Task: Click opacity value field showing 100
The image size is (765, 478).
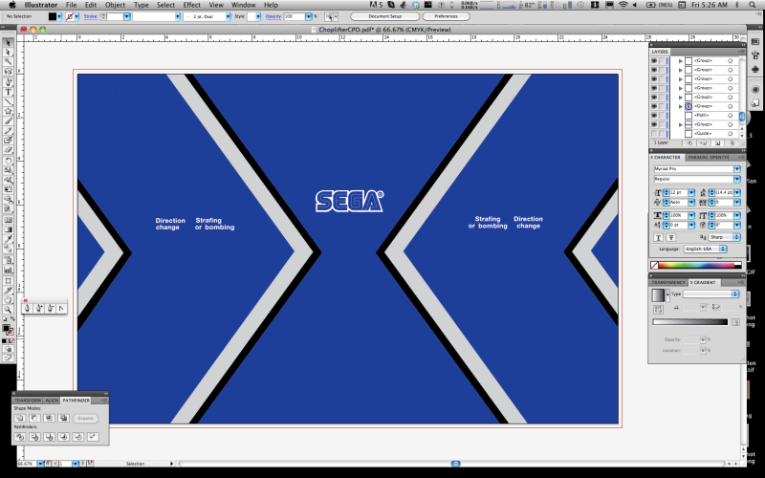Action: (x=295, y=16)
